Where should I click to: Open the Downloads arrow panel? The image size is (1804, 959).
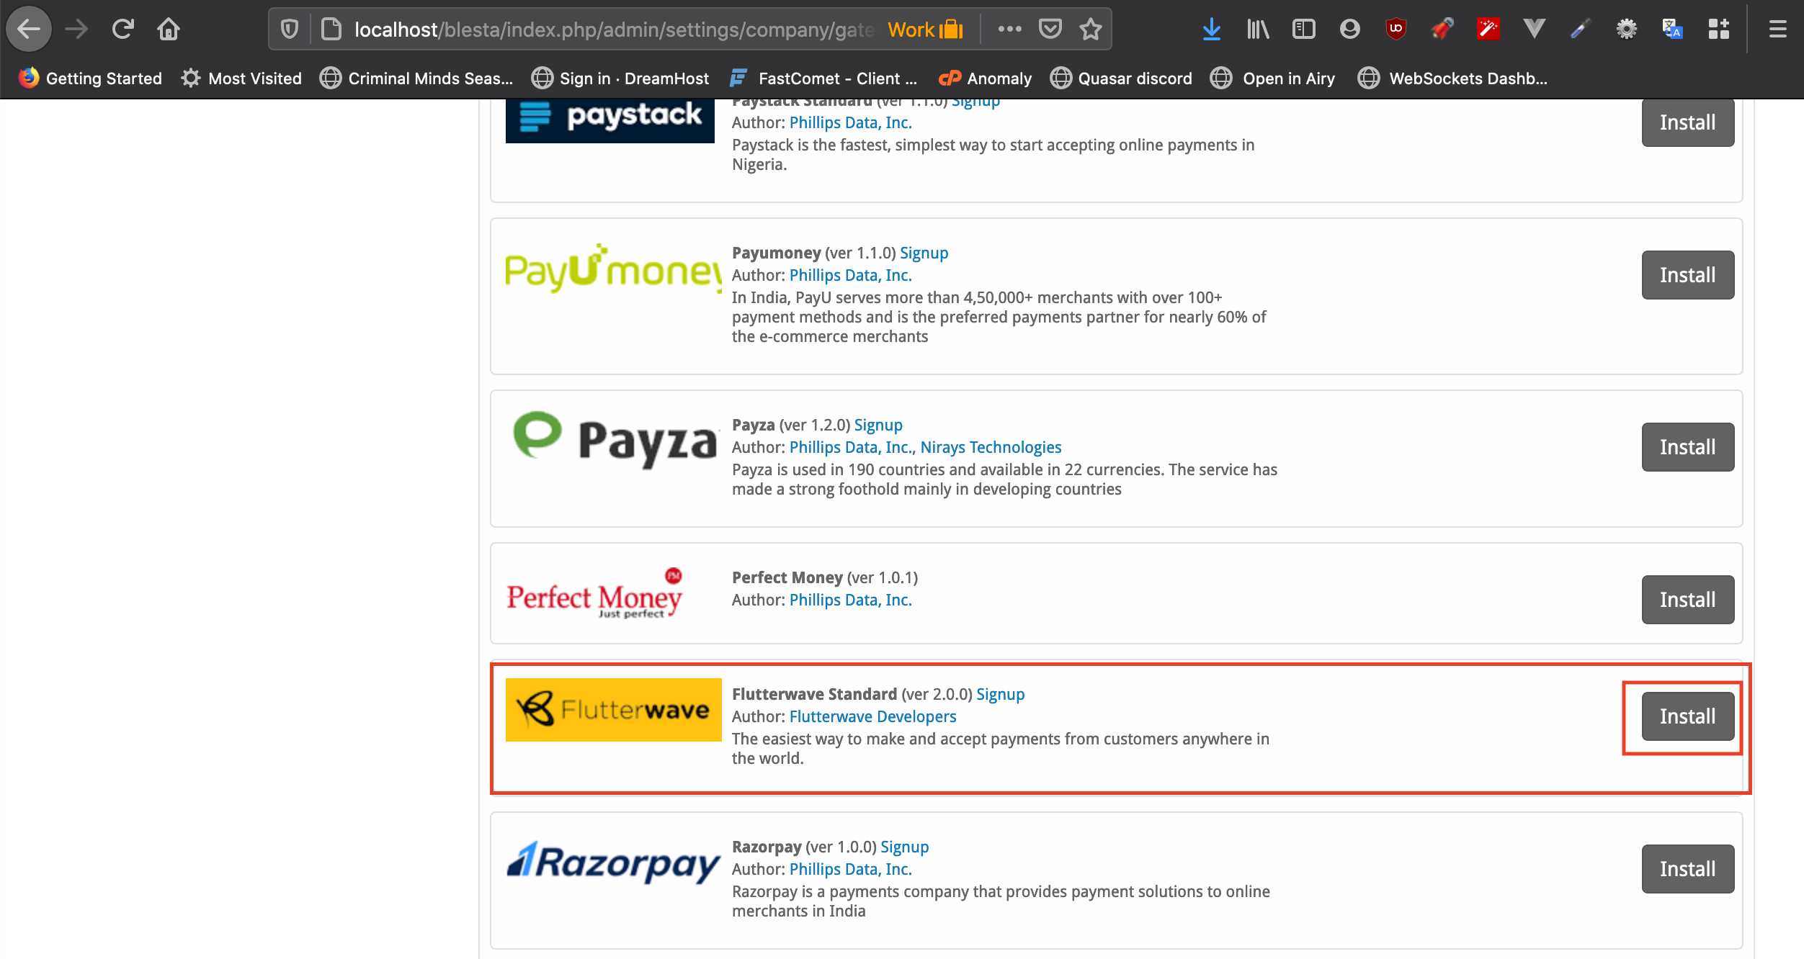point(1211,30)
